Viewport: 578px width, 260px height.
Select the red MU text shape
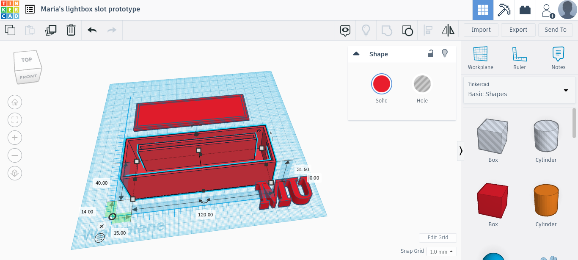click(283, 194)
